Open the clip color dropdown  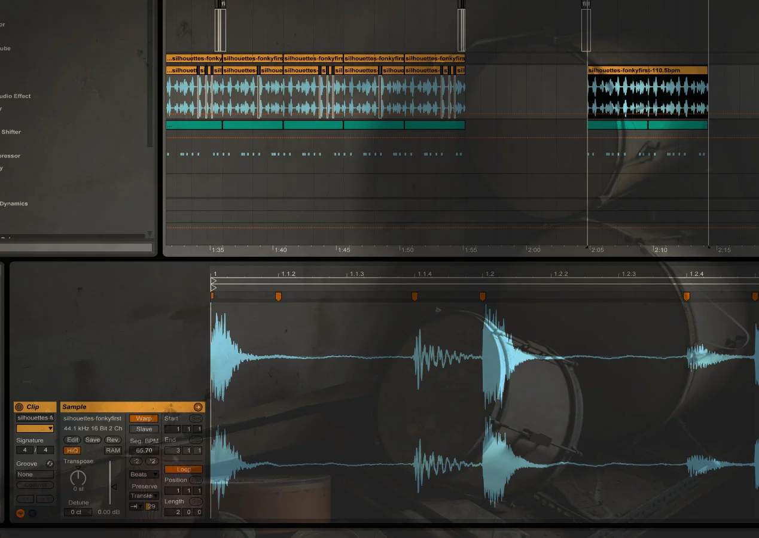35,428
